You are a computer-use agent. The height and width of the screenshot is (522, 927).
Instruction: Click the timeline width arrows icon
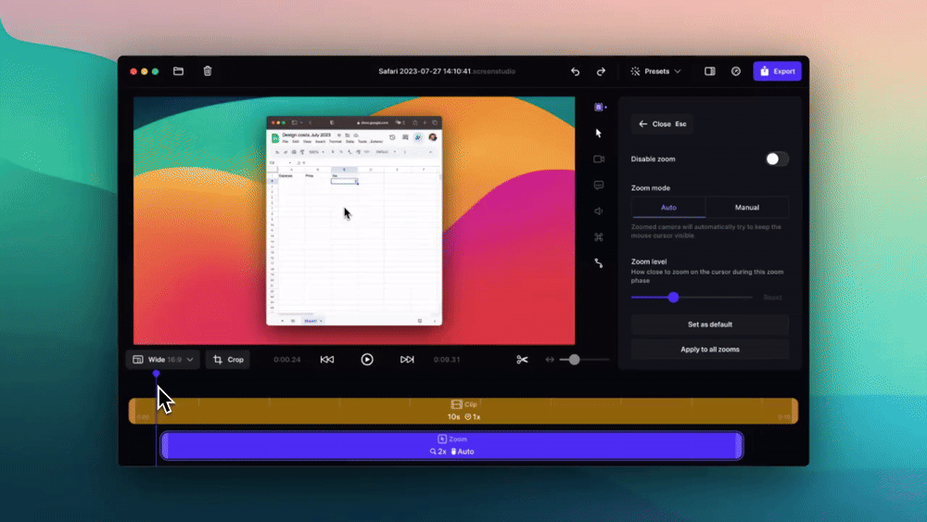point(550,360)
